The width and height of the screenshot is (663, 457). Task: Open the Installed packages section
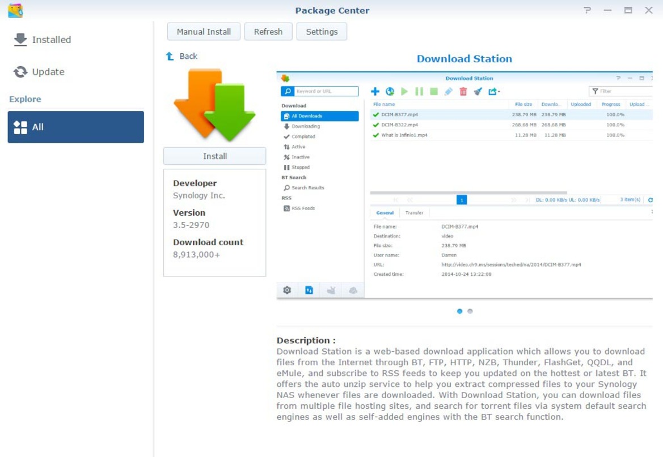43,40
